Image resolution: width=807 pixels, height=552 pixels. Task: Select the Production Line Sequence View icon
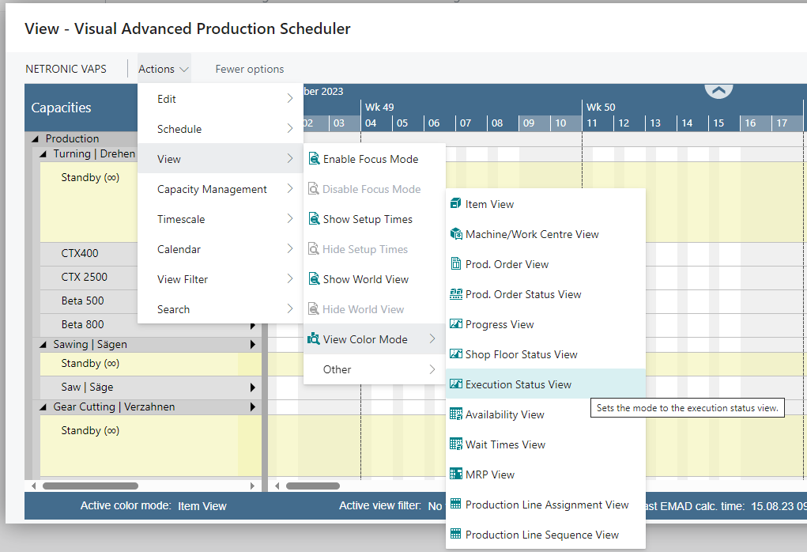point(457,535)
